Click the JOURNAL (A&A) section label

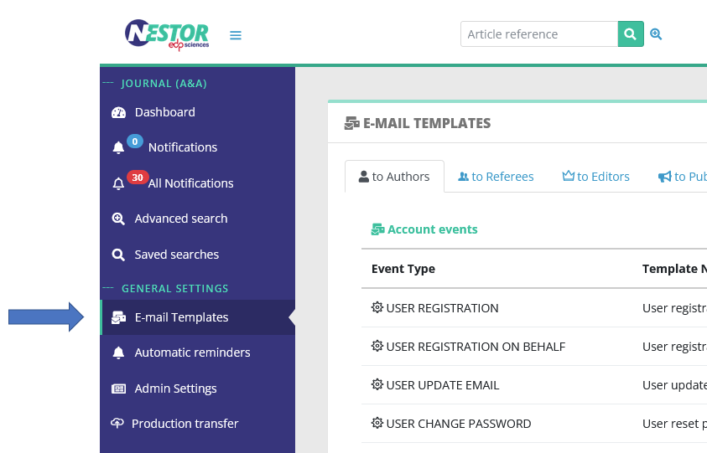(164, 83)
